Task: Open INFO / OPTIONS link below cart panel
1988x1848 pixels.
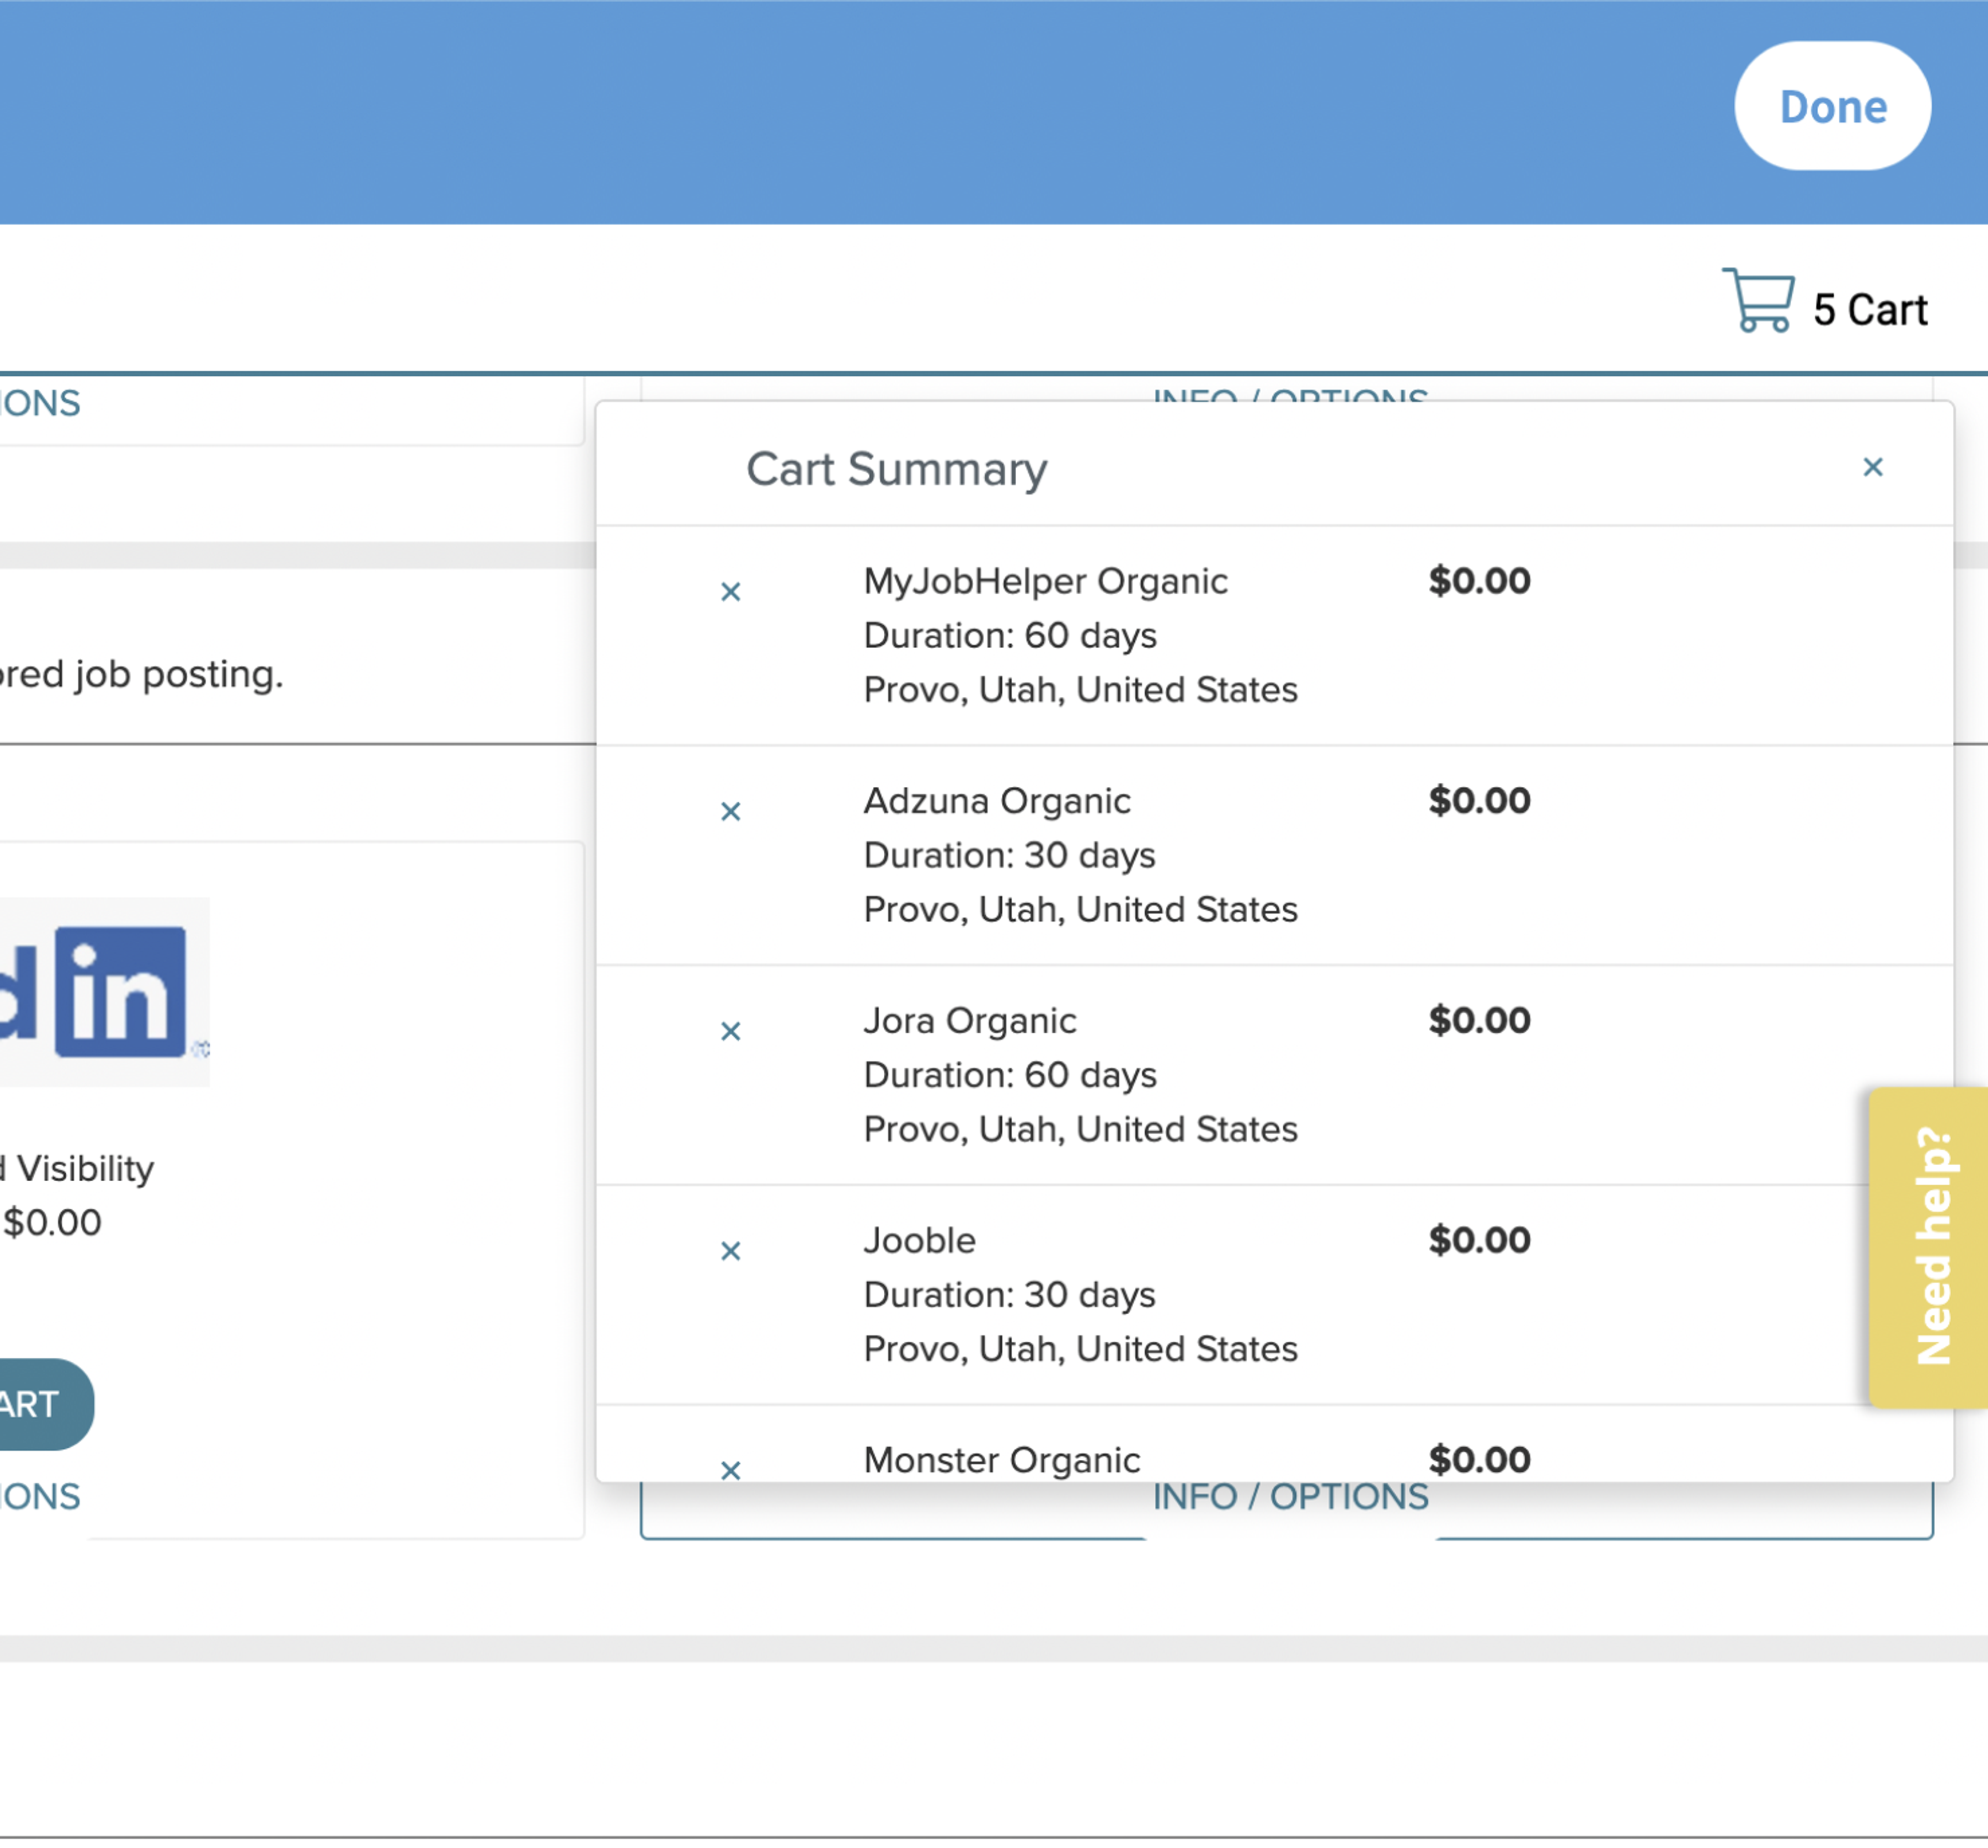Action: [1290, 1497]
